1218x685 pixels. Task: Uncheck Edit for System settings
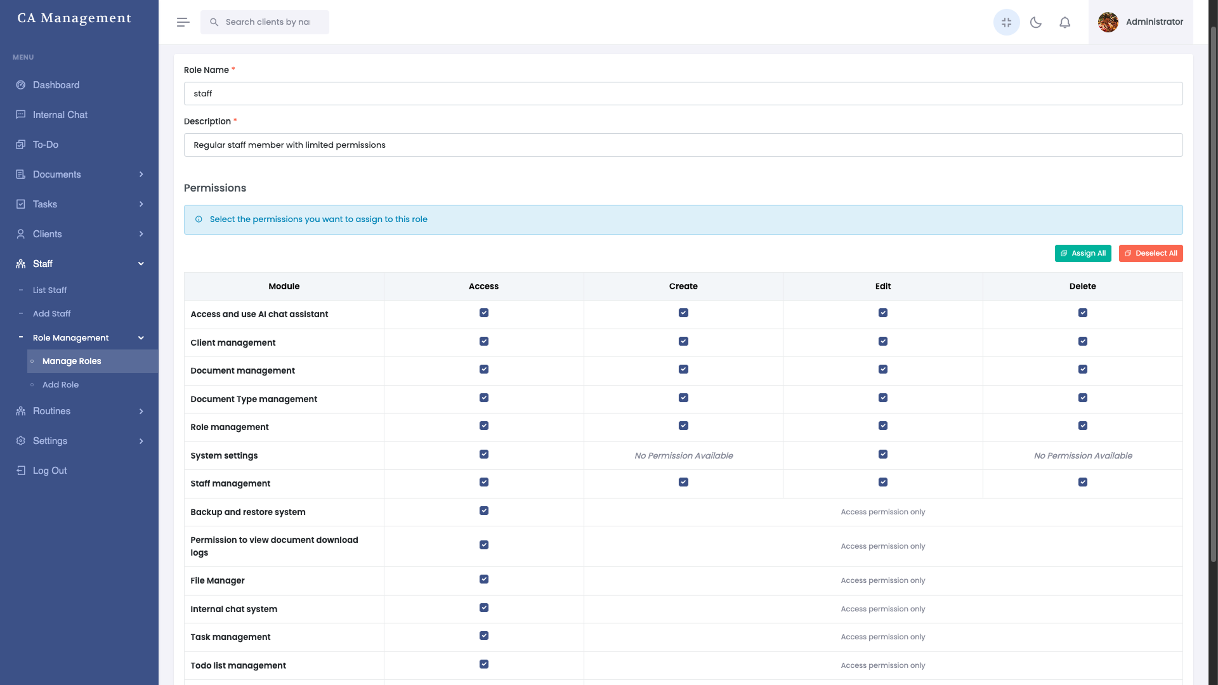point(883,454)
